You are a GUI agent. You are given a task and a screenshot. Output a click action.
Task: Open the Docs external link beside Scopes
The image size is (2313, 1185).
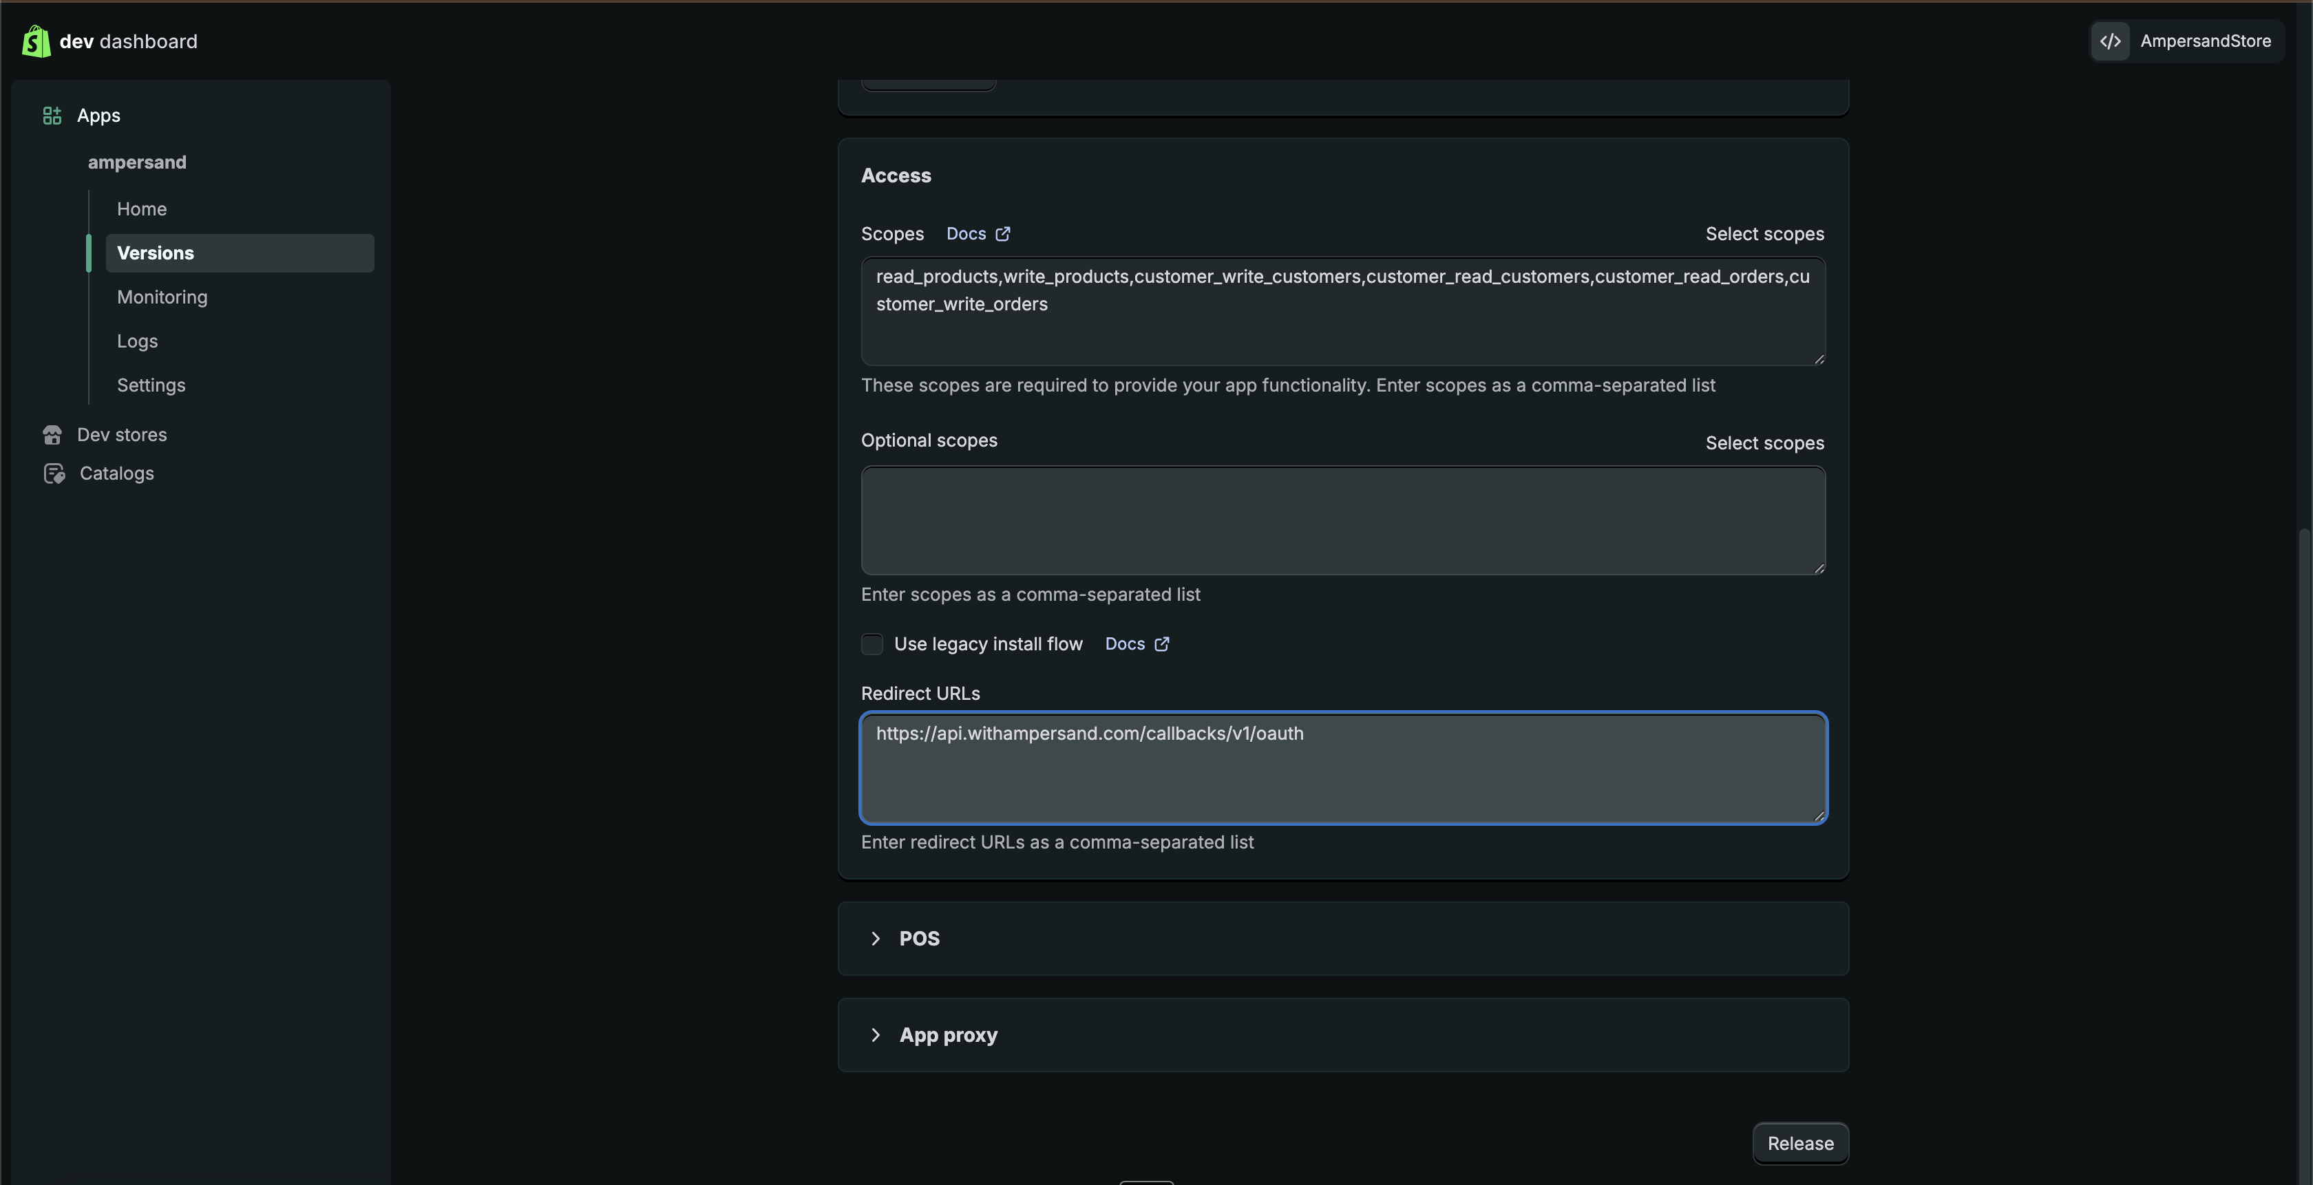click(x=977, y=233)
